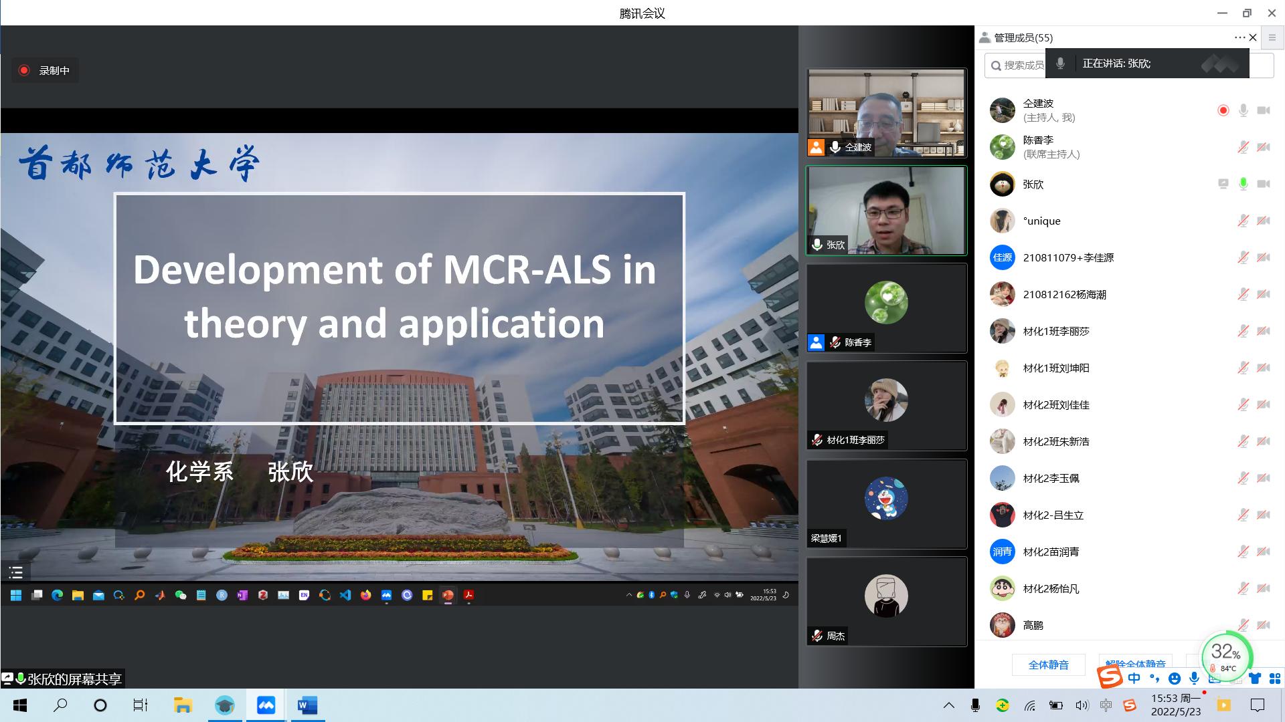Toggle camera for 仝建波 in the member list

pyautogui.click(x=1263, y=110)
